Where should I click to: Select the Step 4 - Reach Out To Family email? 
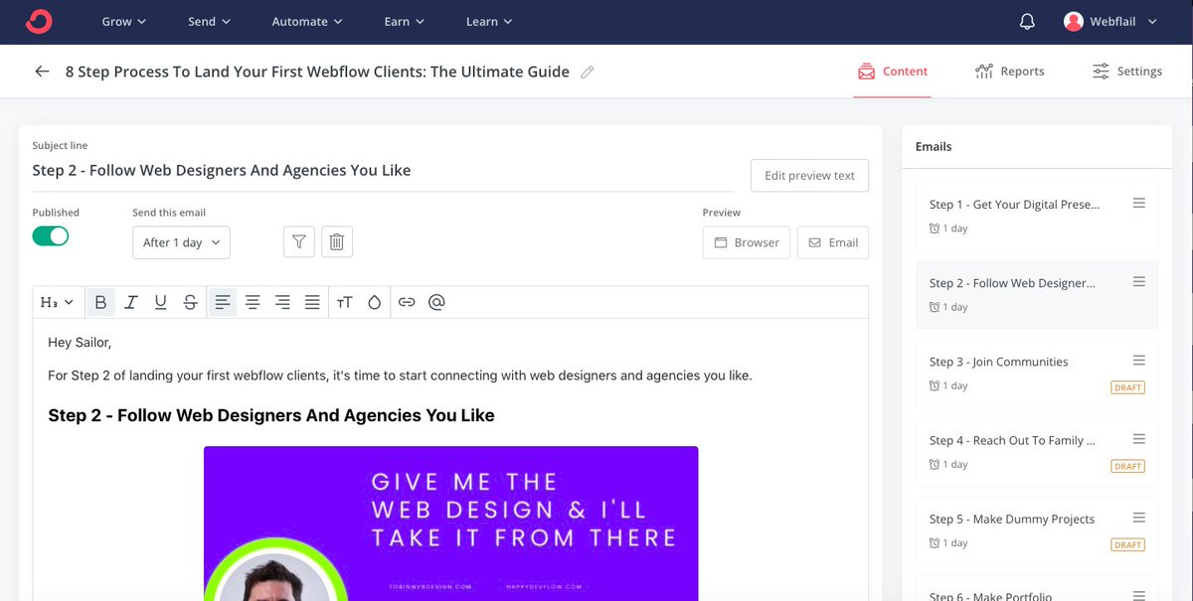click(1037, 451)
